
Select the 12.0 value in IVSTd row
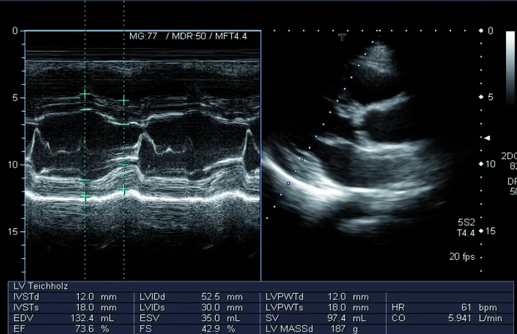85,296
